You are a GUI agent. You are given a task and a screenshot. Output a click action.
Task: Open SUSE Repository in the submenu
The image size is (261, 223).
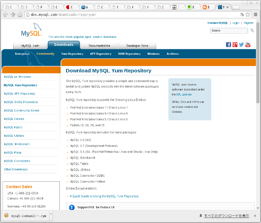[129, 54]
